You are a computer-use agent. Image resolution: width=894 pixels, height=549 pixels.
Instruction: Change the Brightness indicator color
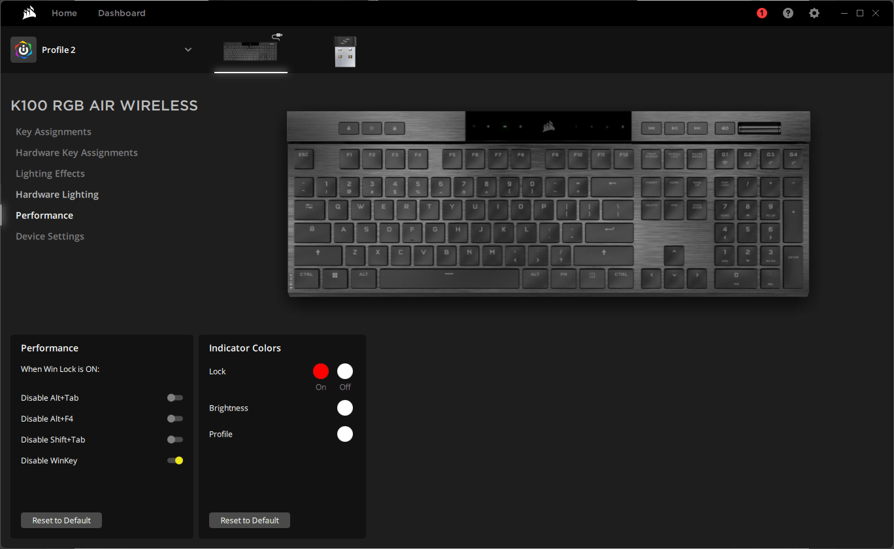[345, 408]
